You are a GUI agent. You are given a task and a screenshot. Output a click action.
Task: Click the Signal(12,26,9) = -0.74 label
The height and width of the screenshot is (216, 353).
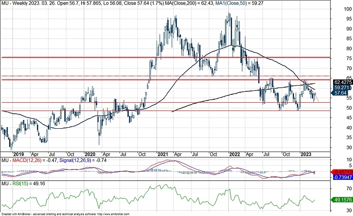tap(83, 160)
